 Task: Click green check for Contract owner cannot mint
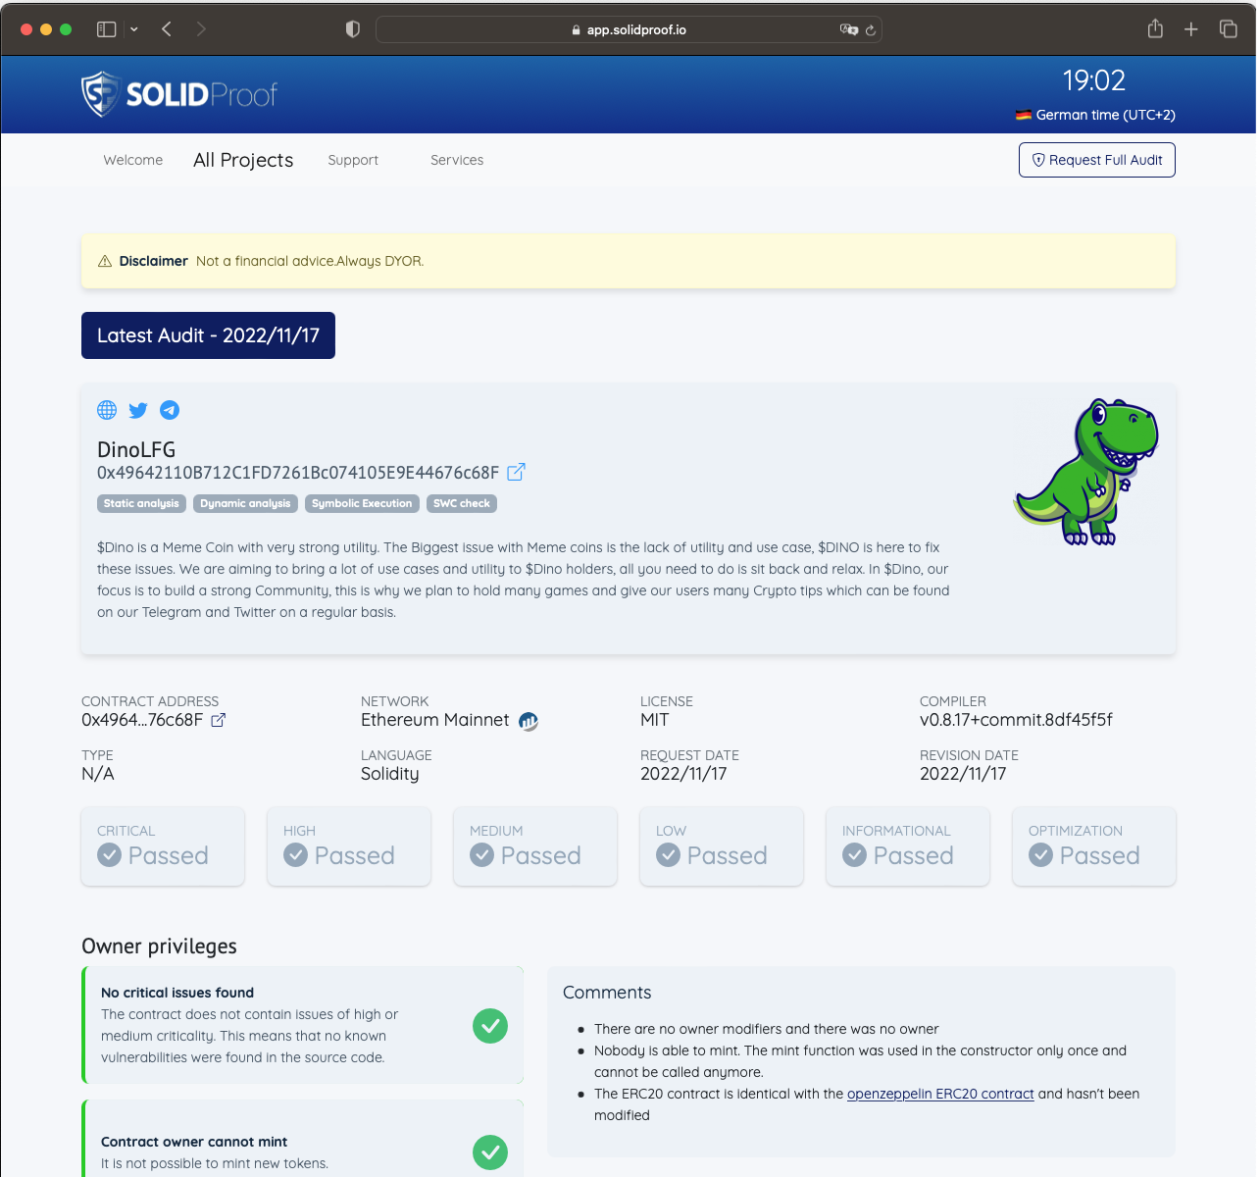[490, 1152]
